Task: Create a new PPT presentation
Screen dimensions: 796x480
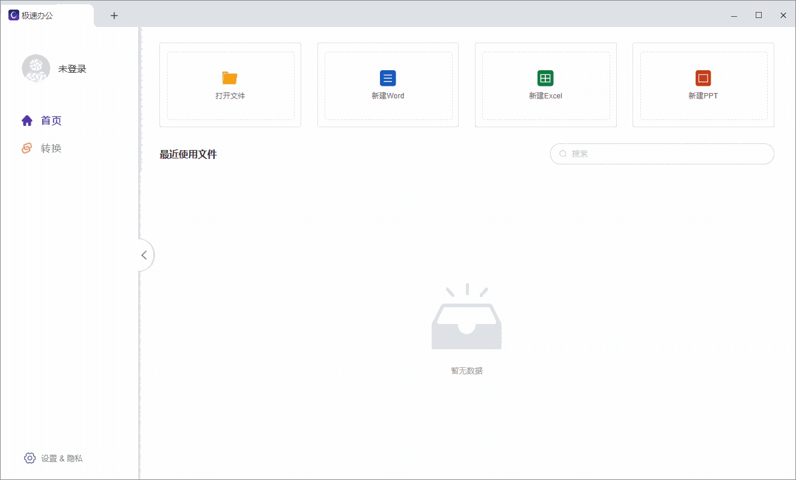Action: [703, 78]
